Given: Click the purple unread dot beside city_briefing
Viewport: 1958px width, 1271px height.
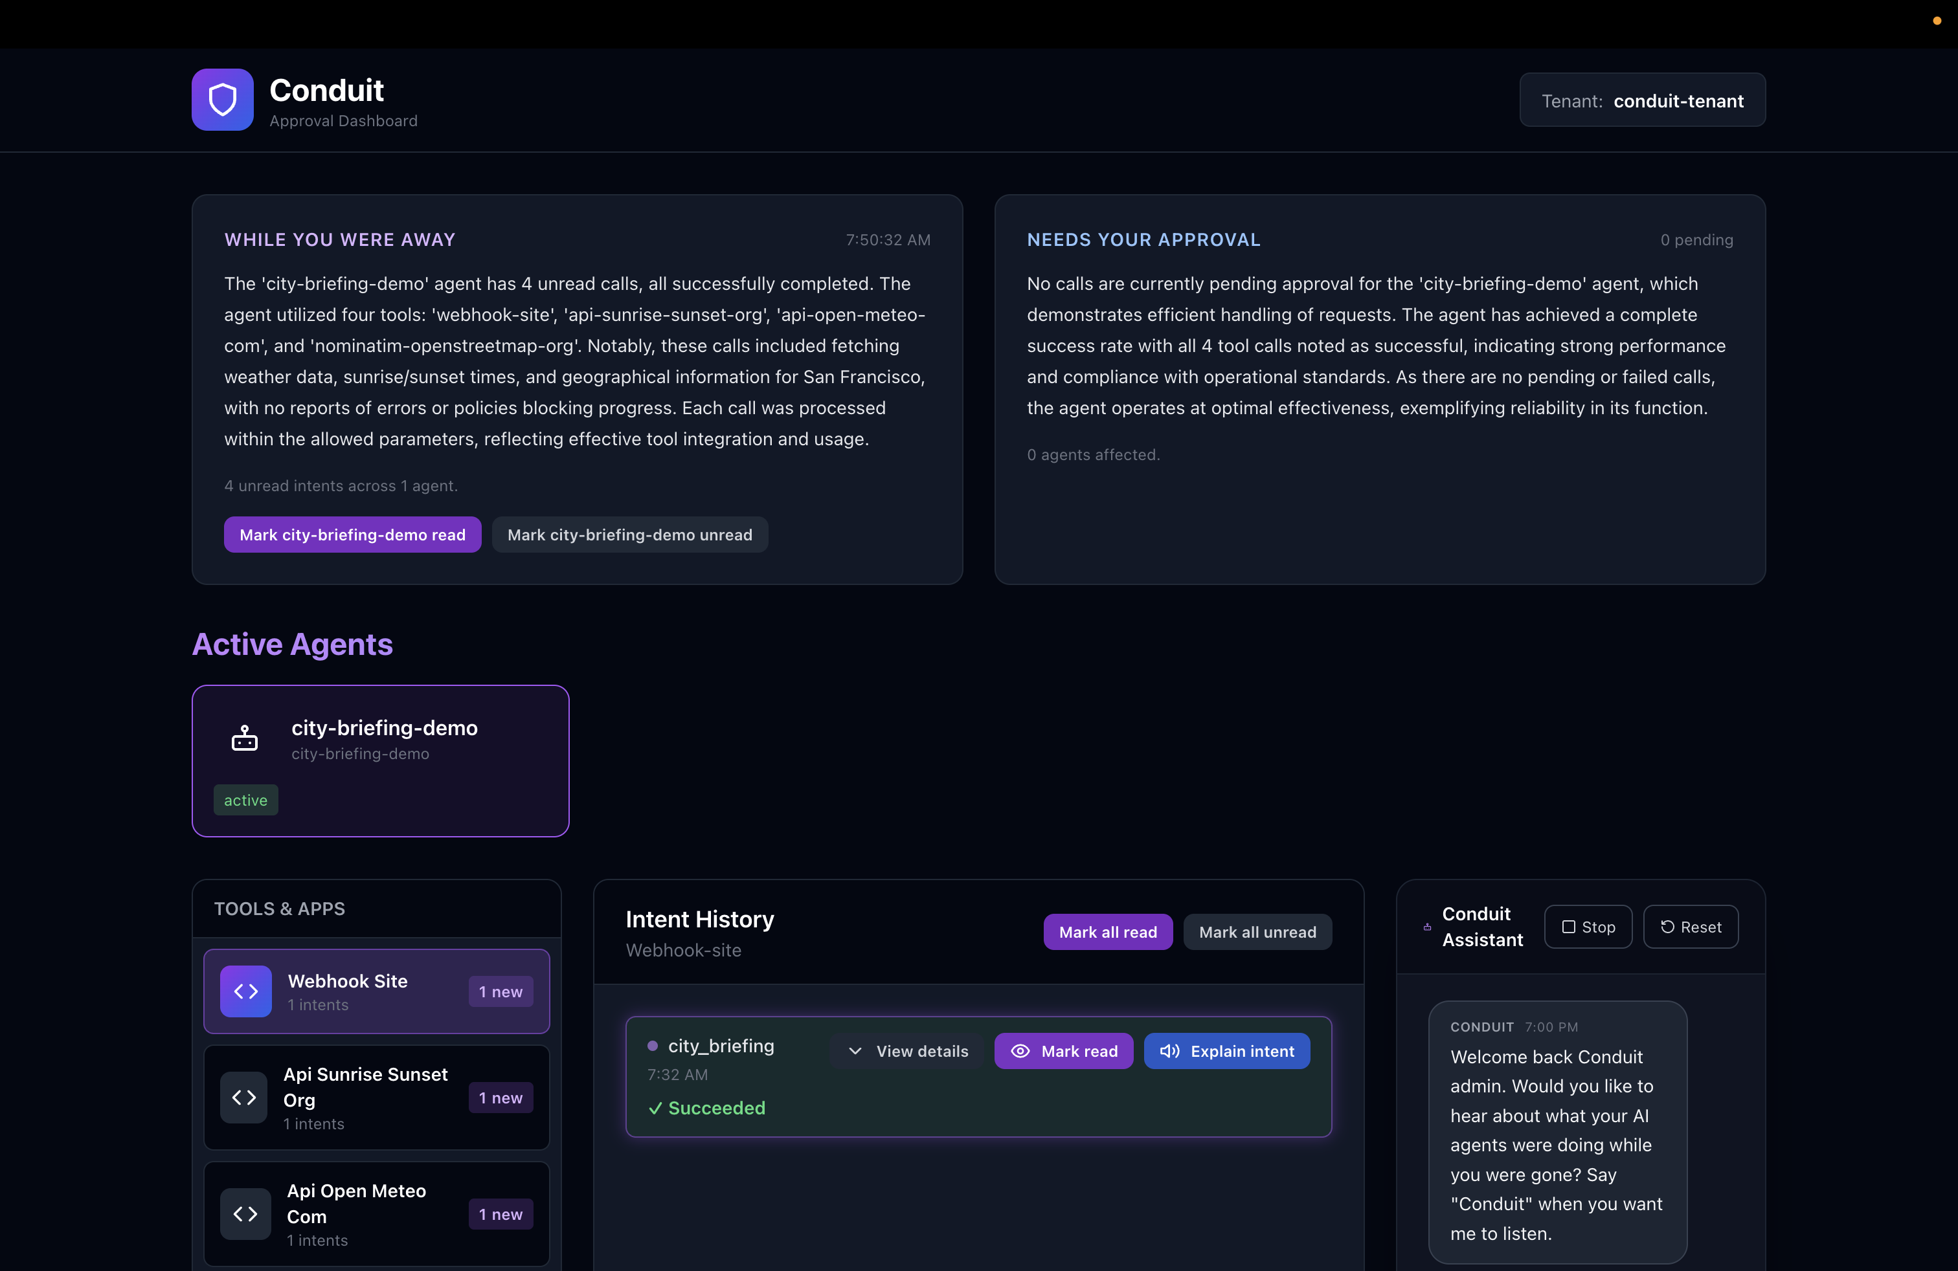Looking at the screenshot, I should pos(653,1046).
